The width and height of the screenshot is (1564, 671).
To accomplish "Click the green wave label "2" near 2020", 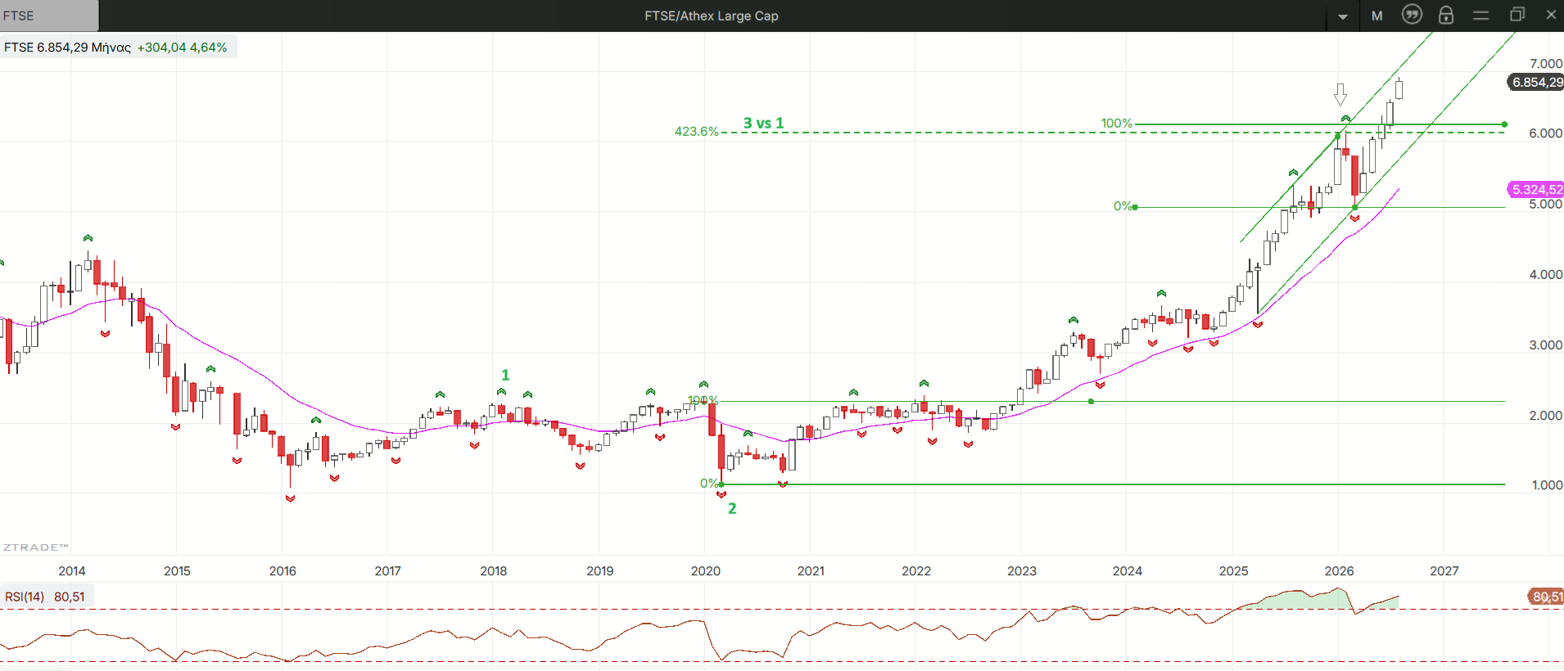I will coord(732,508).
